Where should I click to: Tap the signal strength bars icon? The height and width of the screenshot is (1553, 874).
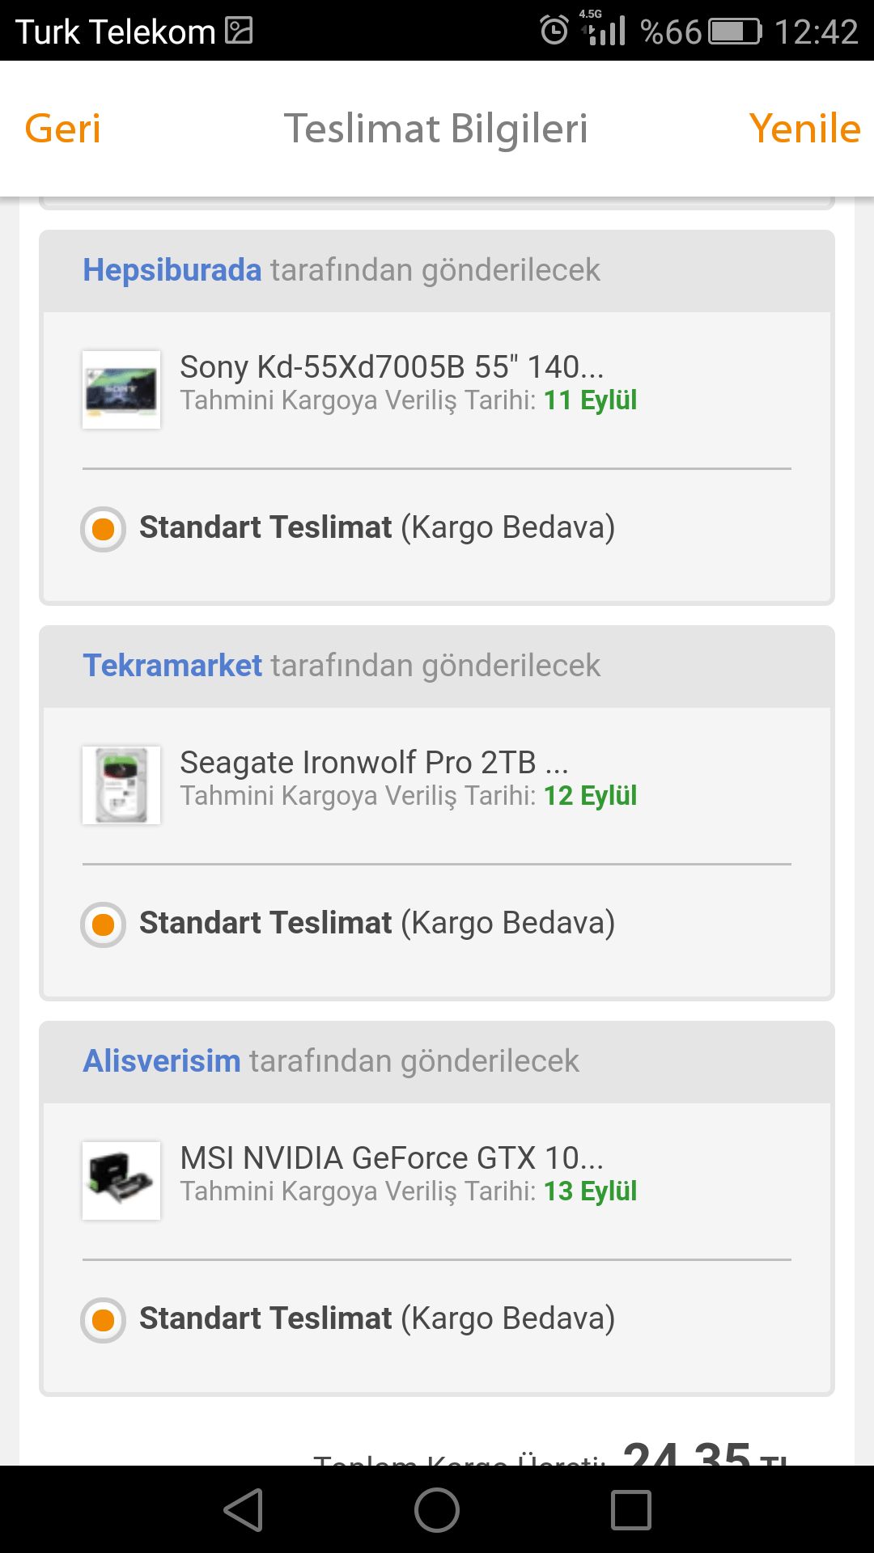[607, 31]
